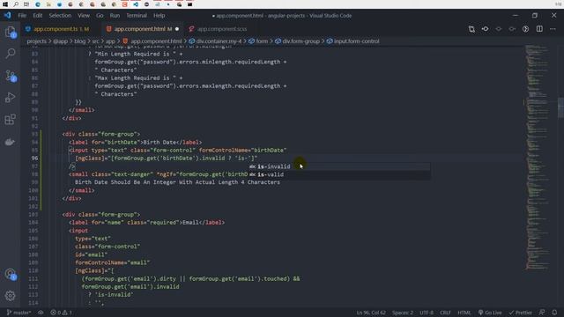Click div.container.my-4 breadcrumb
Viewport: 564px width, 317px height.
[215, 41]
